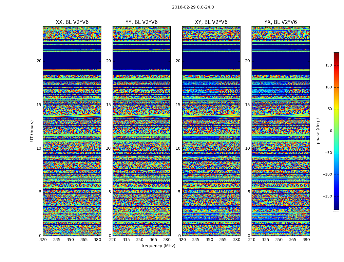Click the UT (hours) y-axis label
This screenshot has width=344, height=262.
(32, 131)
